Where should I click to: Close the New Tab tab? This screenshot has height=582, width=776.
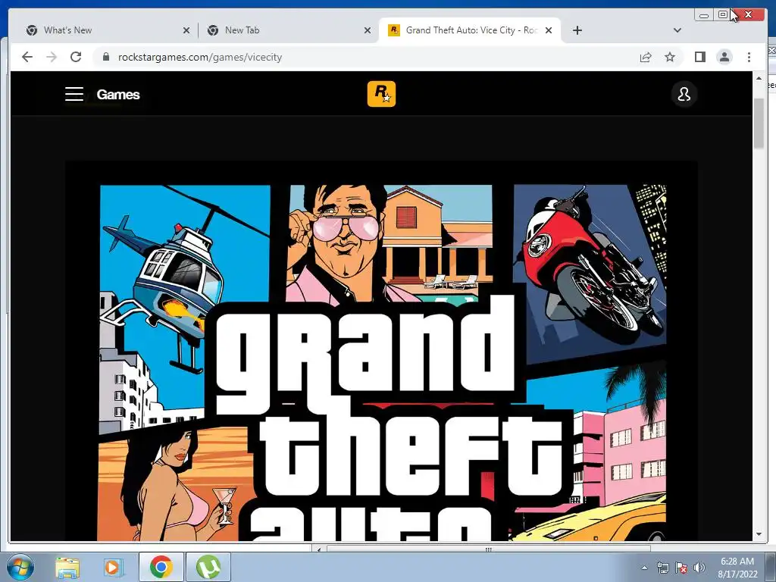(368, 30)
